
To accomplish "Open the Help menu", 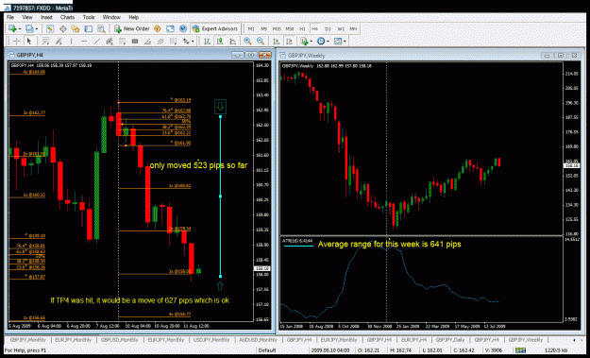I will [134, 17].
